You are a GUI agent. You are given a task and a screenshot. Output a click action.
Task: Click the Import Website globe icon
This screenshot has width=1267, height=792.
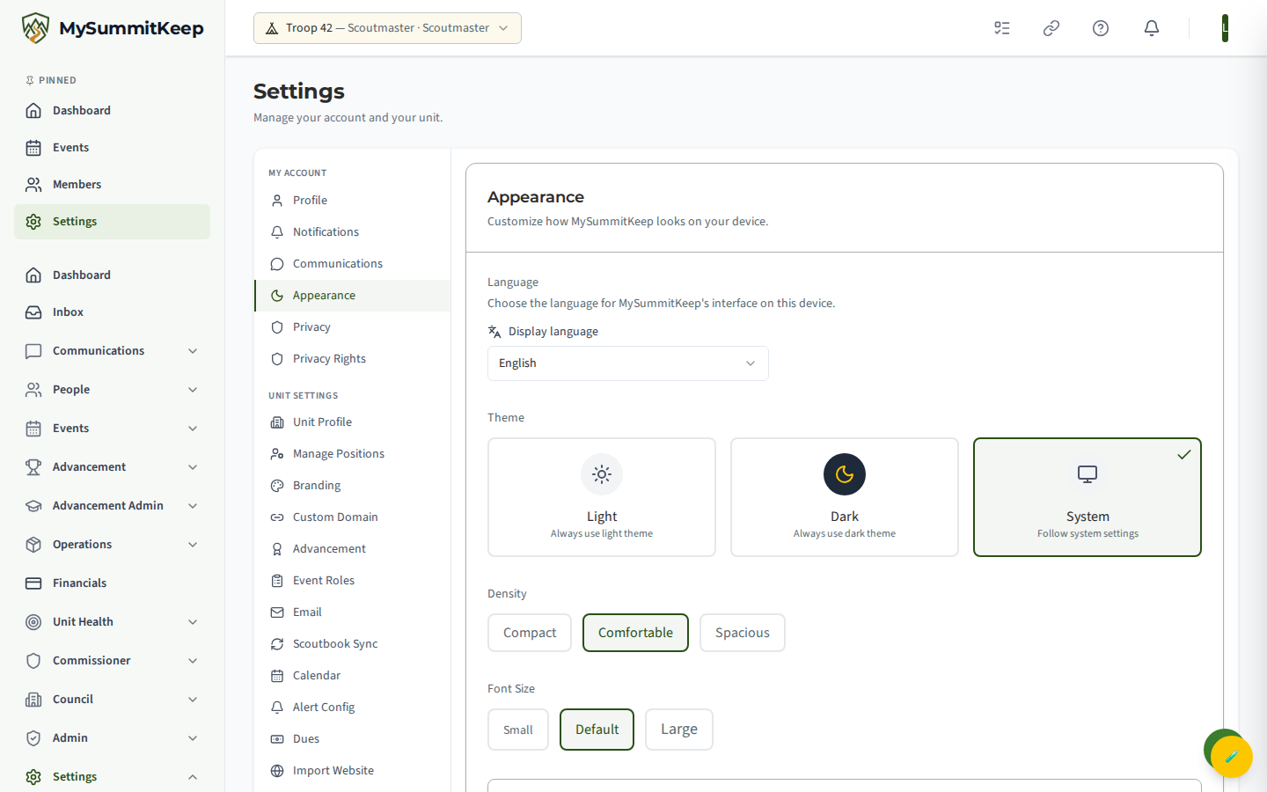pyautogui.click(x=277, y=771)
